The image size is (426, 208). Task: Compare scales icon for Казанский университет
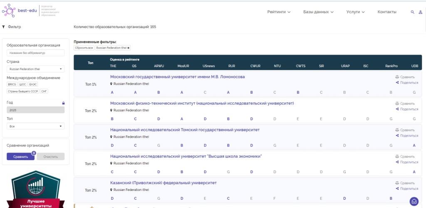397,183
